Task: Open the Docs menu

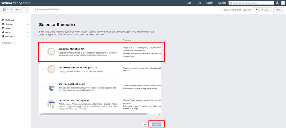Action: (189, 3)
